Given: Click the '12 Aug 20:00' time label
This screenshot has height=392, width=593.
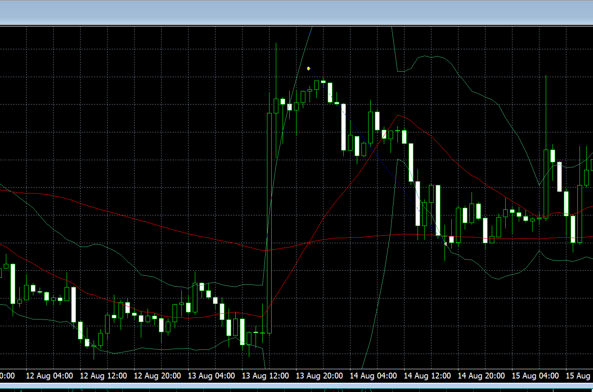Looking at the screenshot, I should click(x=157, y=376).
